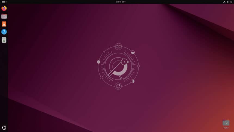Open the power menu icon

[x=231, y=2]
